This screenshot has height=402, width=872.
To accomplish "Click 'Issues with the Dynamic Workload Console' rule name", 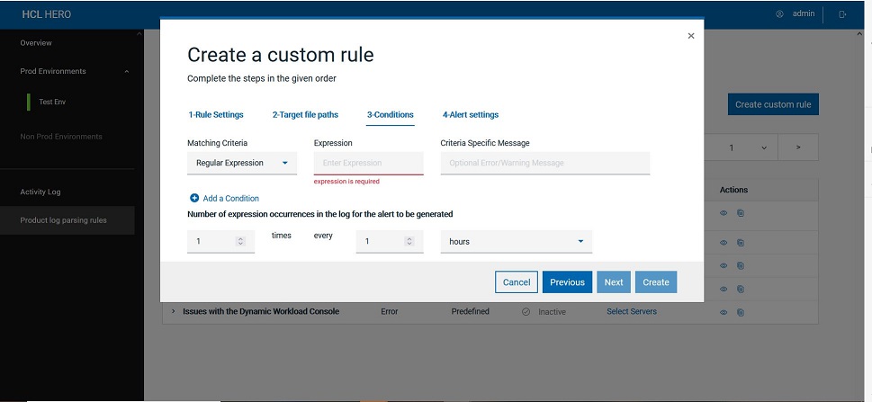I will tap(261, 311).
